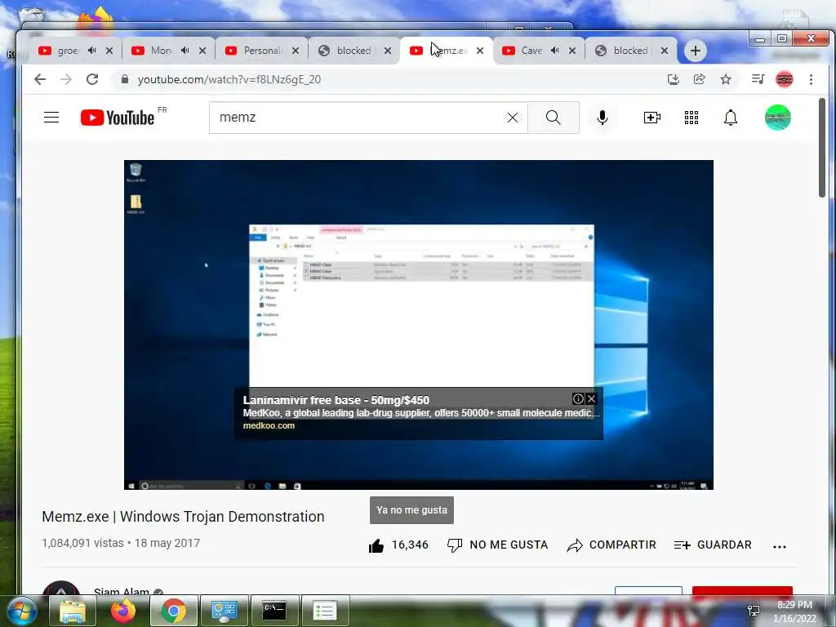This screenshot has height=627, width=836.
Task: Open the YouTube apps grid
Action: (691, 118)
